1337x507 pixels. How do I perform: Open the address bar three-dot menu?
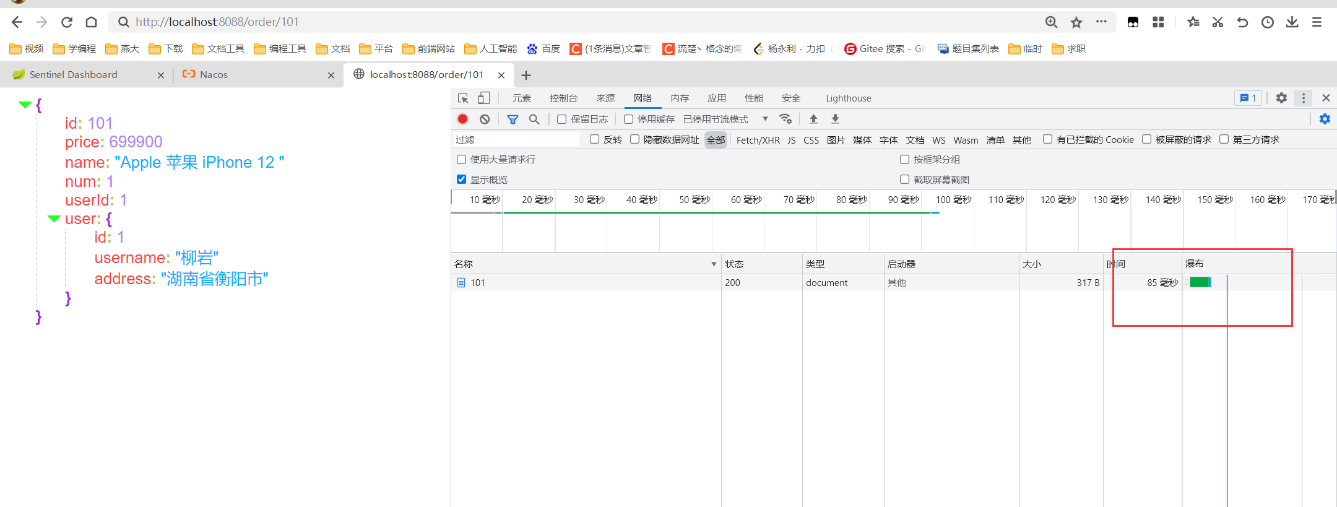1101,22
